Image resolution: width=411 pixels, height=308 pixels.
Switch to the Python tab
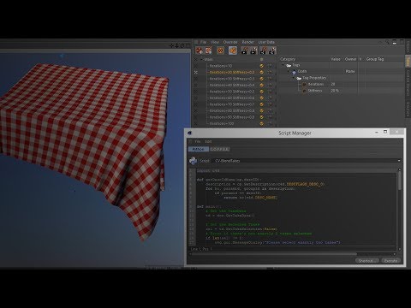tap(199, 150)
